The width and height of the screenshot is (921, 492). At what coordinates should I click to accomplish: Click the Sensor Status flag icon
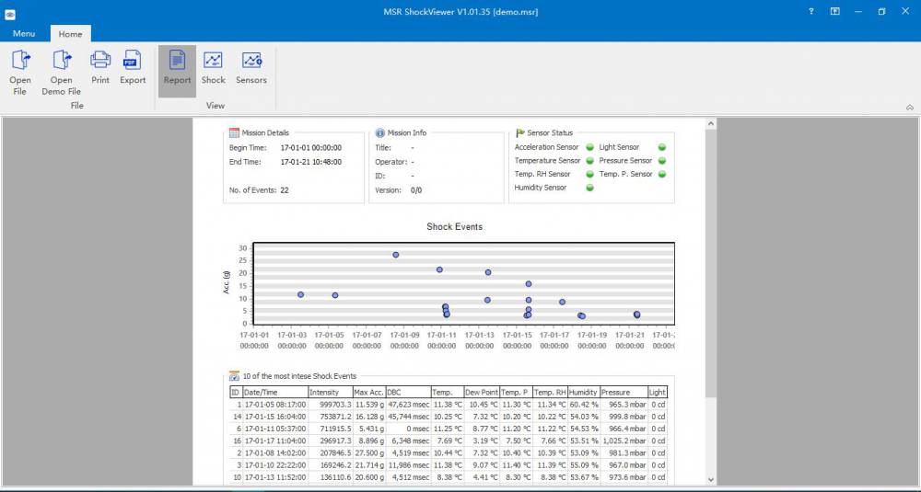[x=519, y=133]
